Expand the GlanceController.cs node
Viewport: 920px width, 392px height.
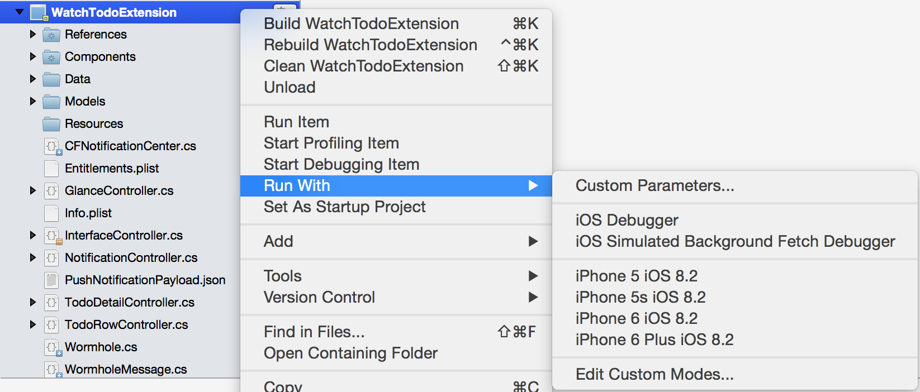[x=33, y=190]
